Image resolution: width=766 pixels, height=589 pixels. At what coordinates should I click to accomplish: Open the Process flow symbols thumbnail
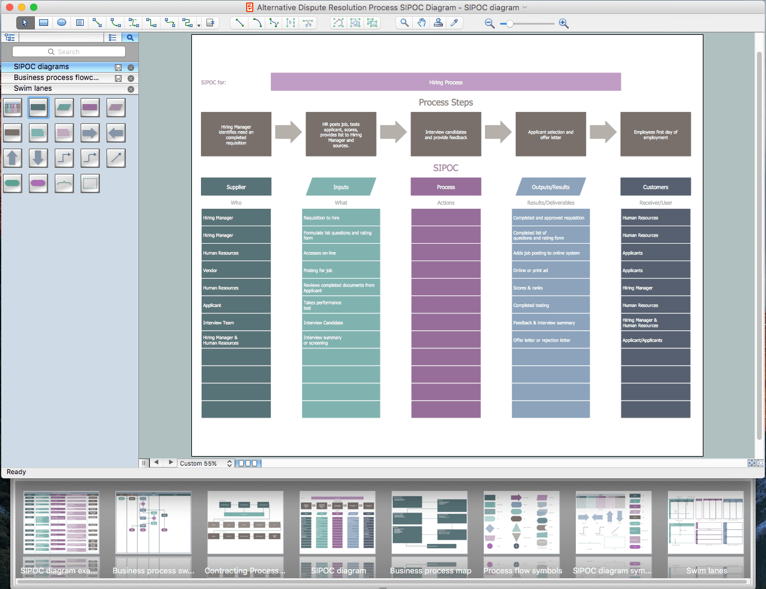[522, 522]
